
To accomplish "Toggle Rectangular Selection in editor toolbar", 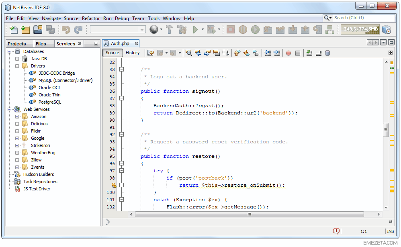I will [x=225, y=53].
